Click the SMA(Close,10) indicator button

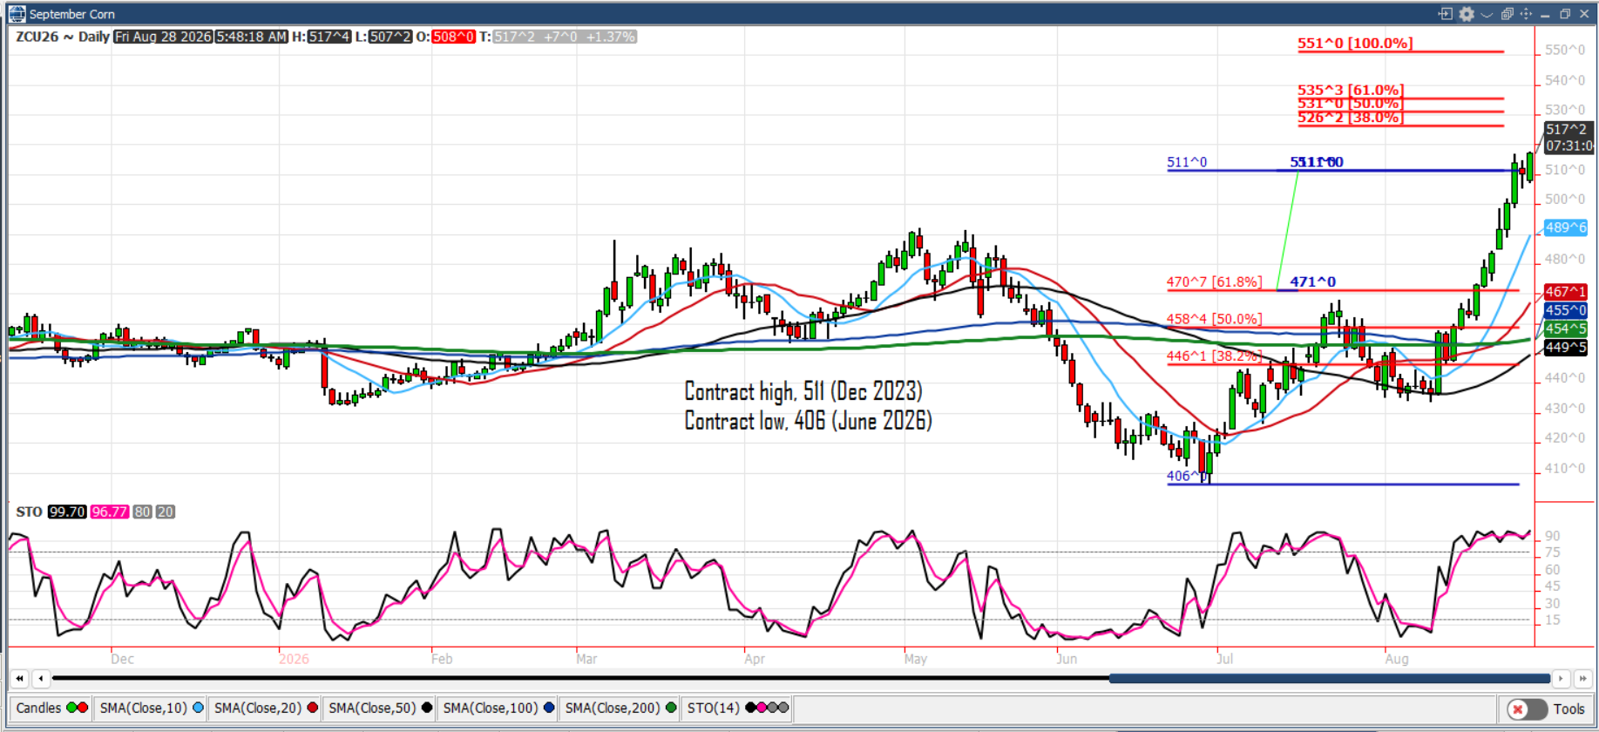point(151,708)
